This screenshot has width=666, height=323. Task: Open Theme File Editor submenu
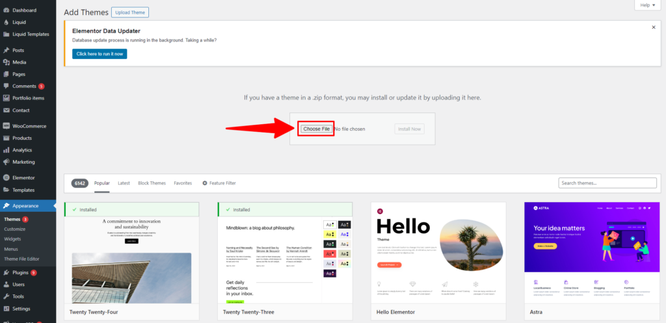21,259
